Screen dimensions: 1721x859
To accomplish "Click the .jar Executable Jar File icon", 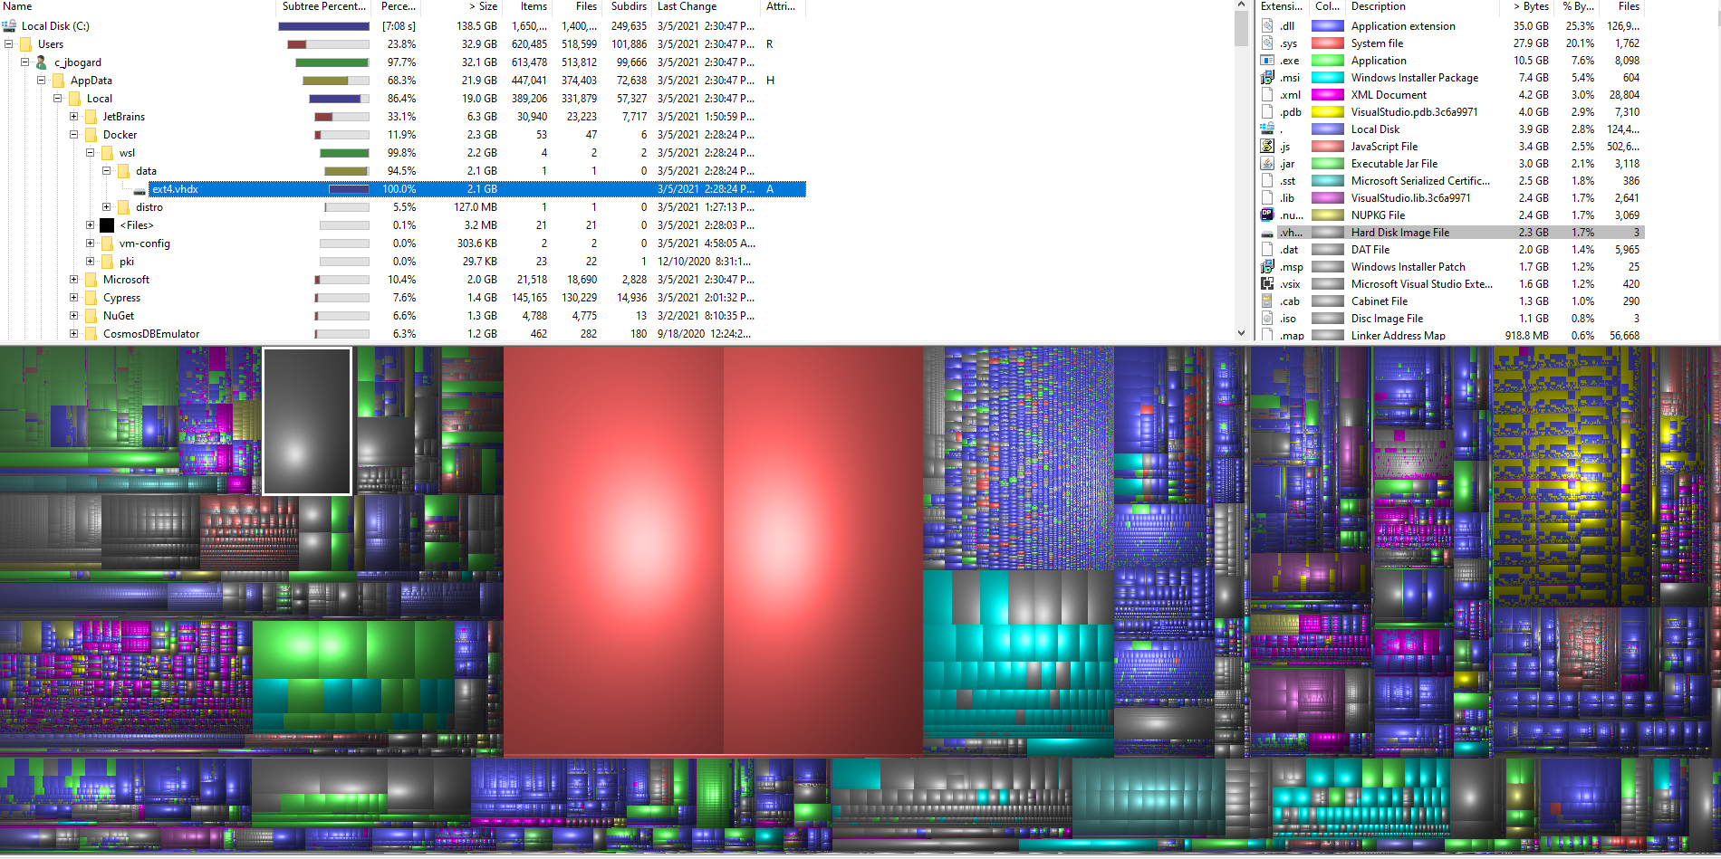I will coord(1268,164).
